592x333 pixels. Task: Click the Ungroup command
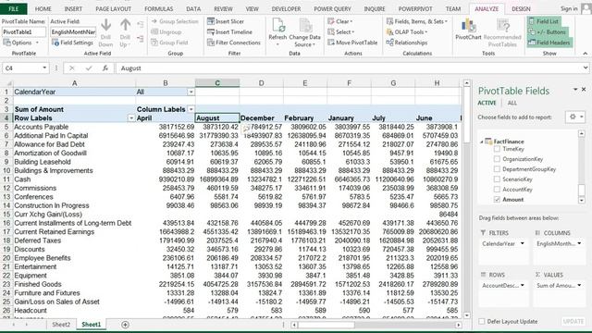166,32
